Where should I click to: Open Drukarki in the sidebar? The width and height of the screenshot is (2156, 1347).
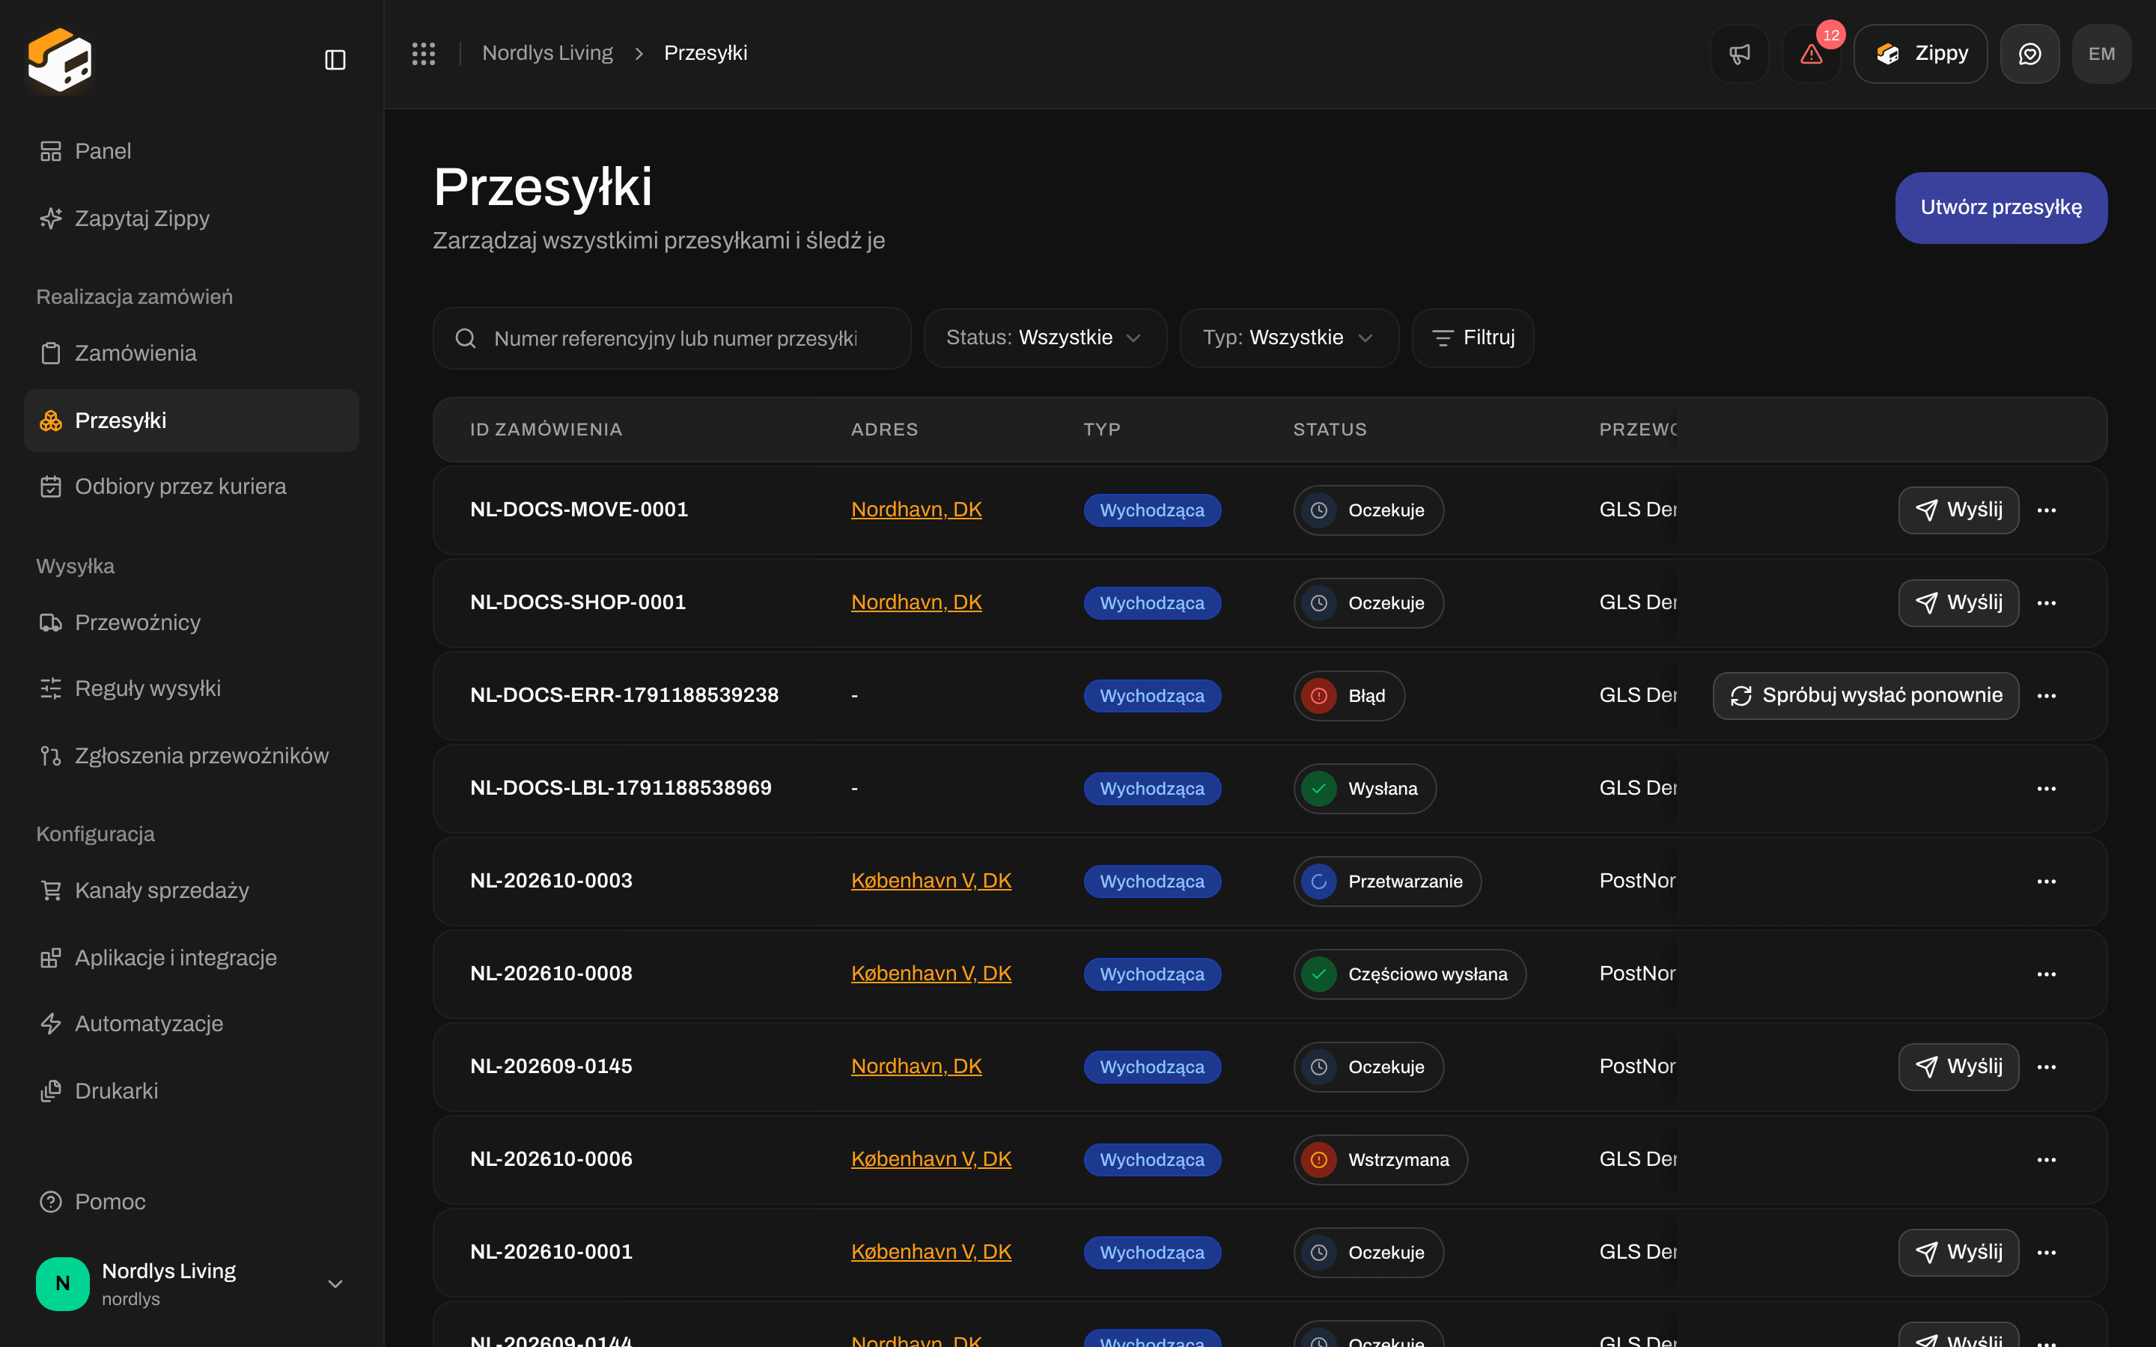pyautogui.click(x=192, y=1091)
